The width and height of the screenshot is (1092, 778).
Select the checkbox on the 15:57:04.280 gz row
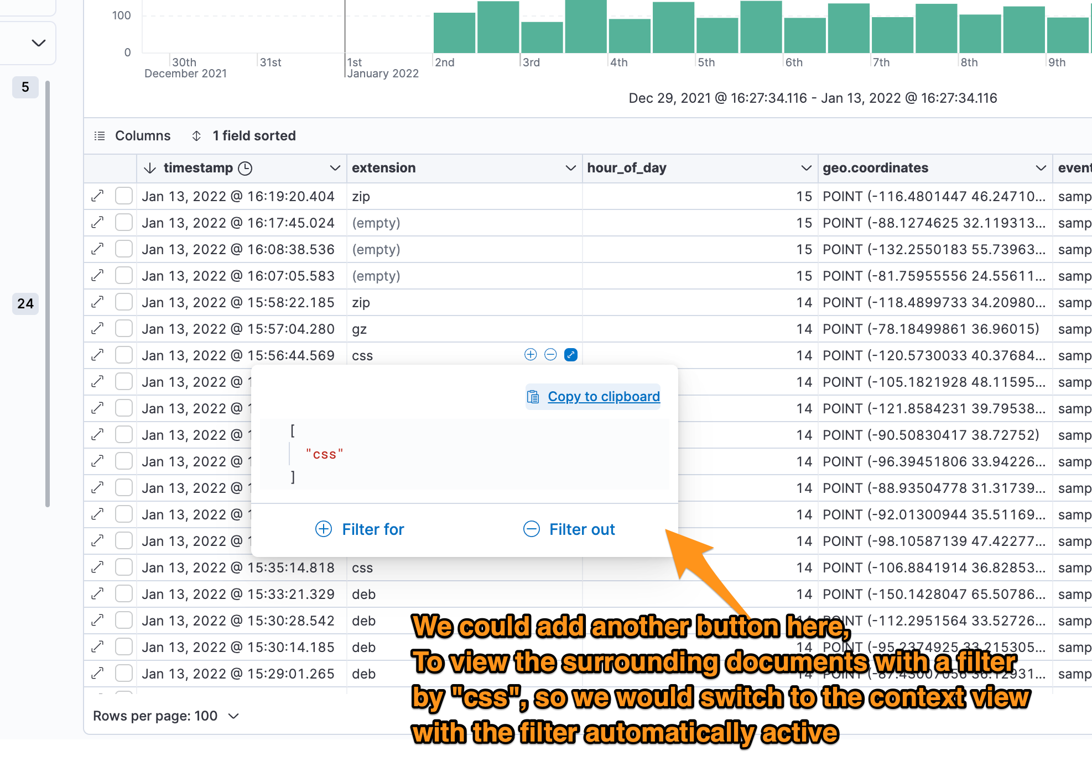tap(124, 329)
